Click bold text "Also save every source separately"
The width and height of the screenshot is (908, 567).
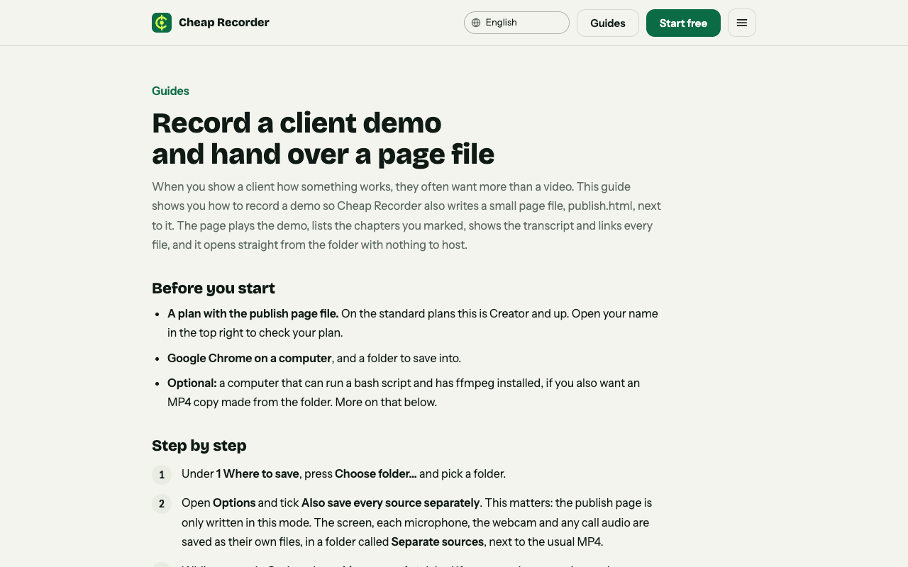391,503
